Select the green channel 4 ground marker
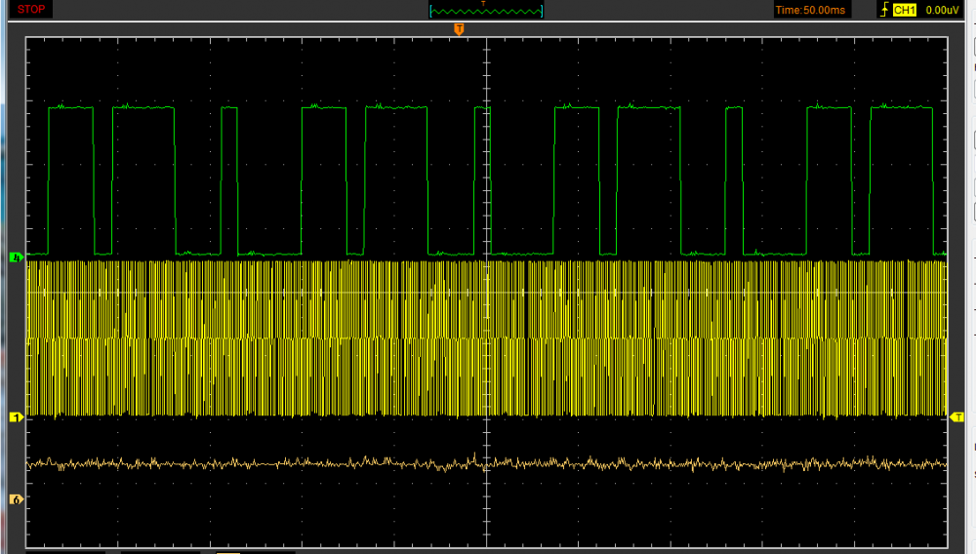Image resolution: width=976 pixels, height=554 pixels. (x=16, y=257)
